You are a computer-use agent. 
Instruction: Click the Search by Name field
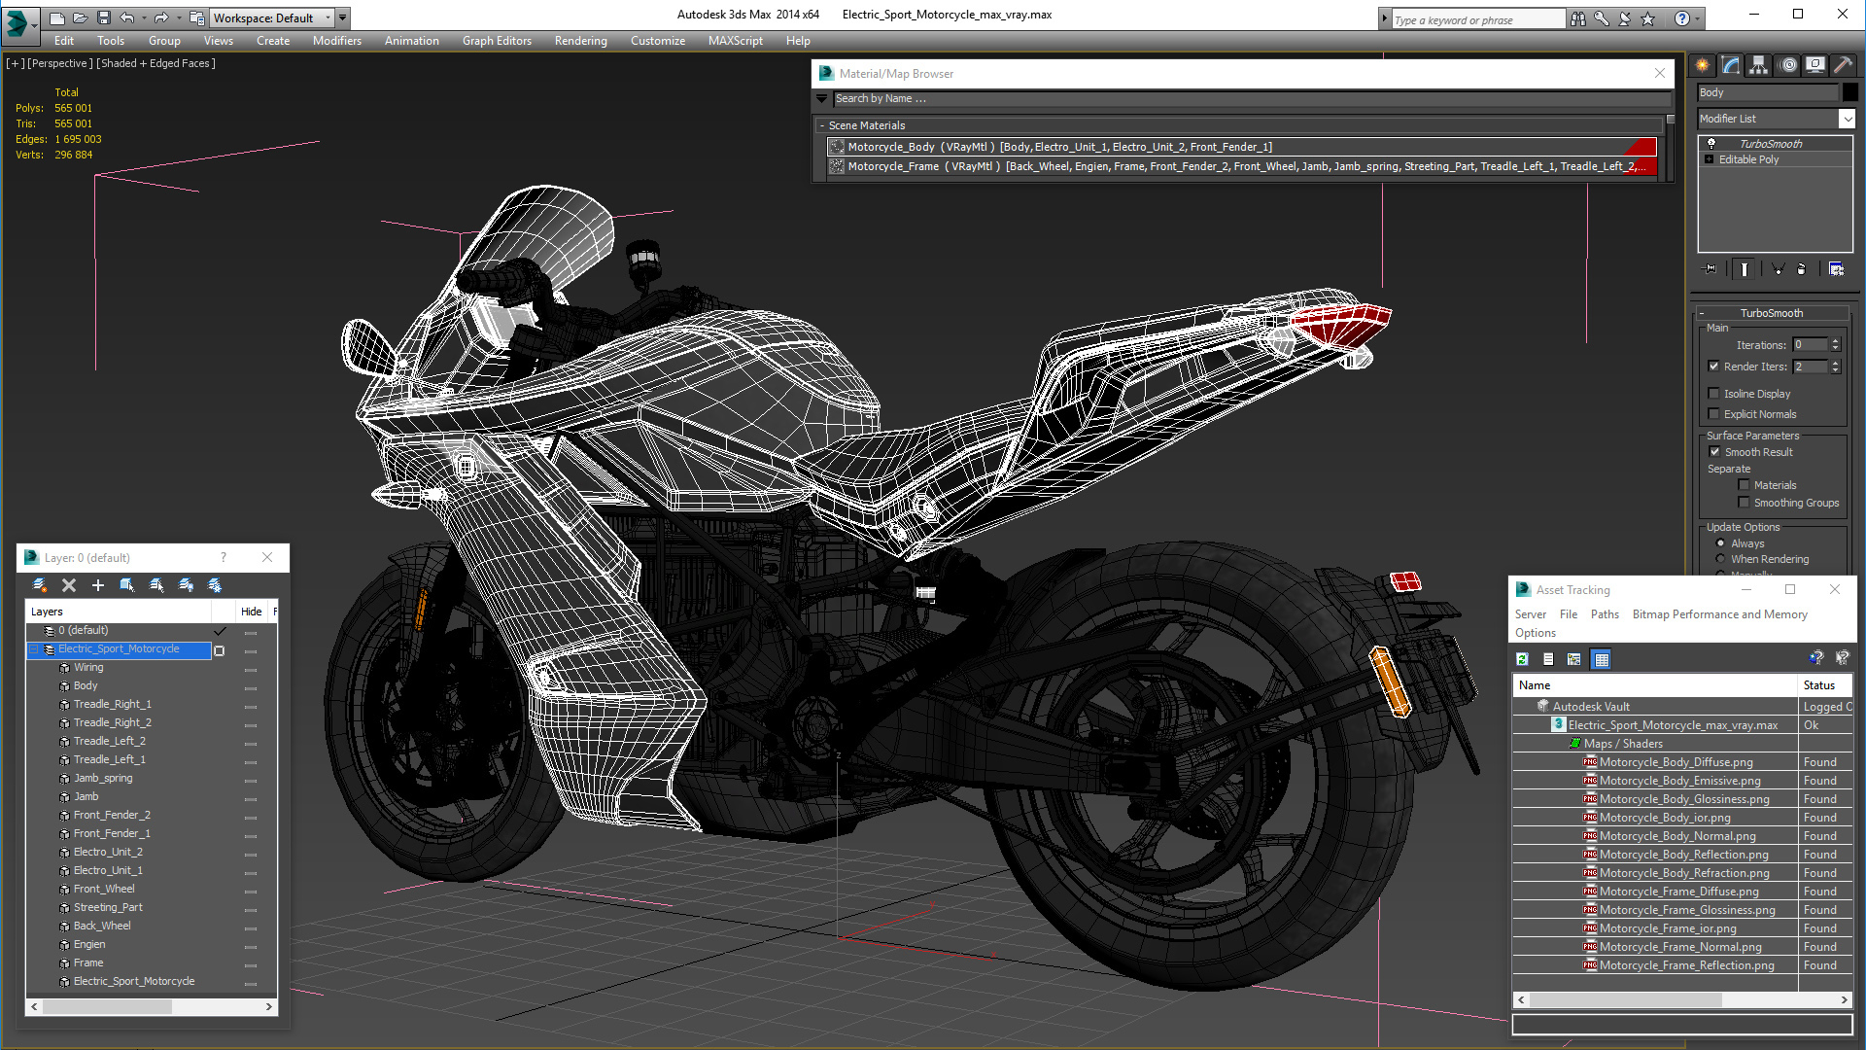click(x=1244, y=98)
